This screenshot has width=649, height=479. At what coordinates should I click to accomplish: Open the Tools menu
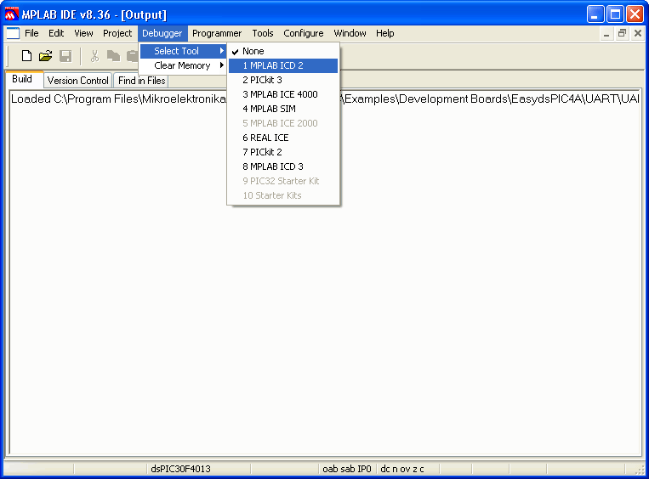(x=263, y=33)
